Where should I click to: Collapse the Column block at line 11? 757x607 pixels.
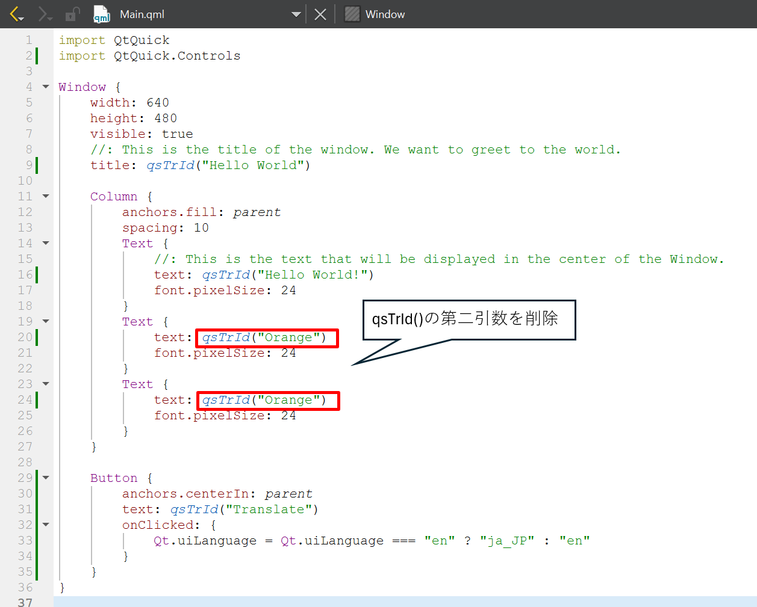pyautogui.click(x=46, y=196)
